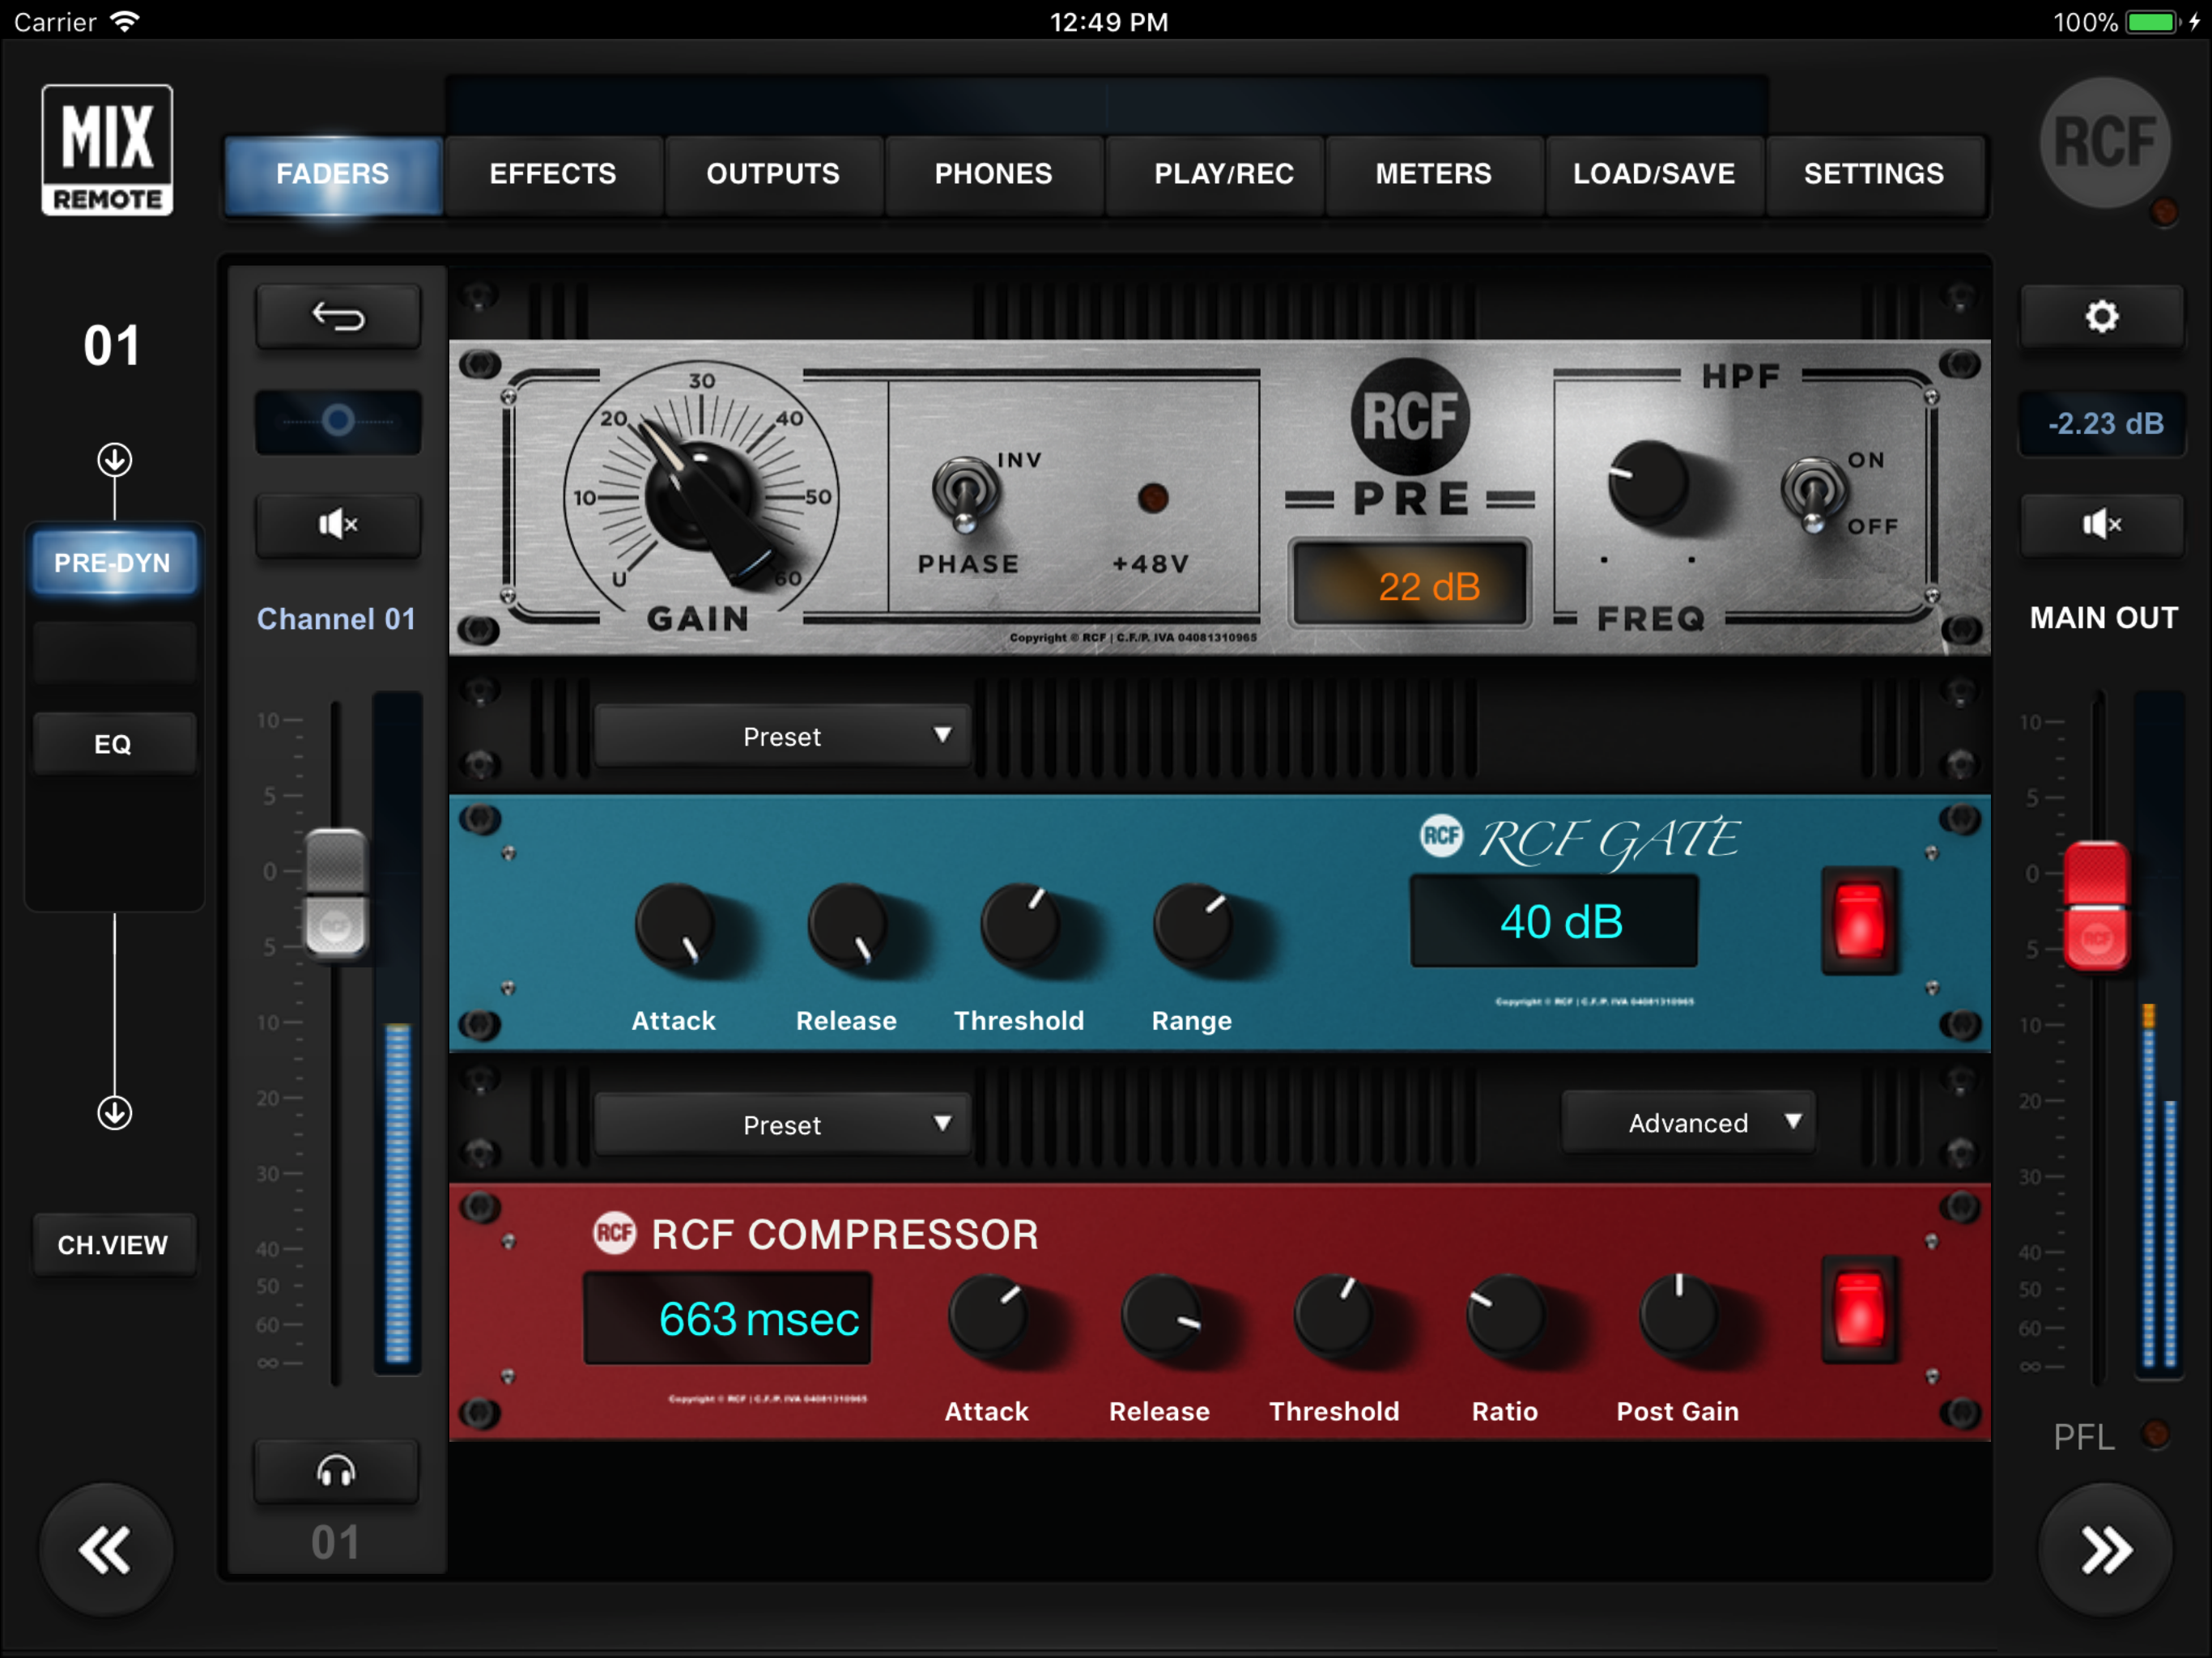
Task: Switch to the SETTINGS tab
Action: [x=1874, y=174]
